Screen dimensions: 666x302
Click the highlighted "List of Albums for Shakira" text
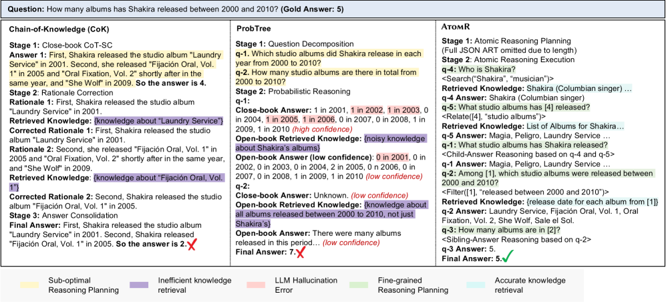[x=575, y=126]
